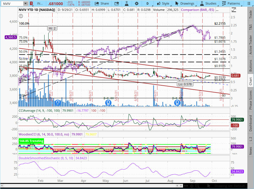Click the list menu icon at top right
Viewport: 254px width, 189px height.
tap(249, 3)
